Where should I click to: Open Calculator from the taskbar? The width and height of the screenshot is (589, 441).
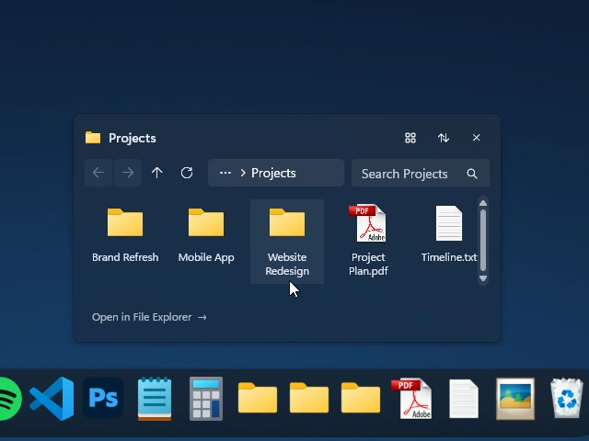tap(206, 399)
